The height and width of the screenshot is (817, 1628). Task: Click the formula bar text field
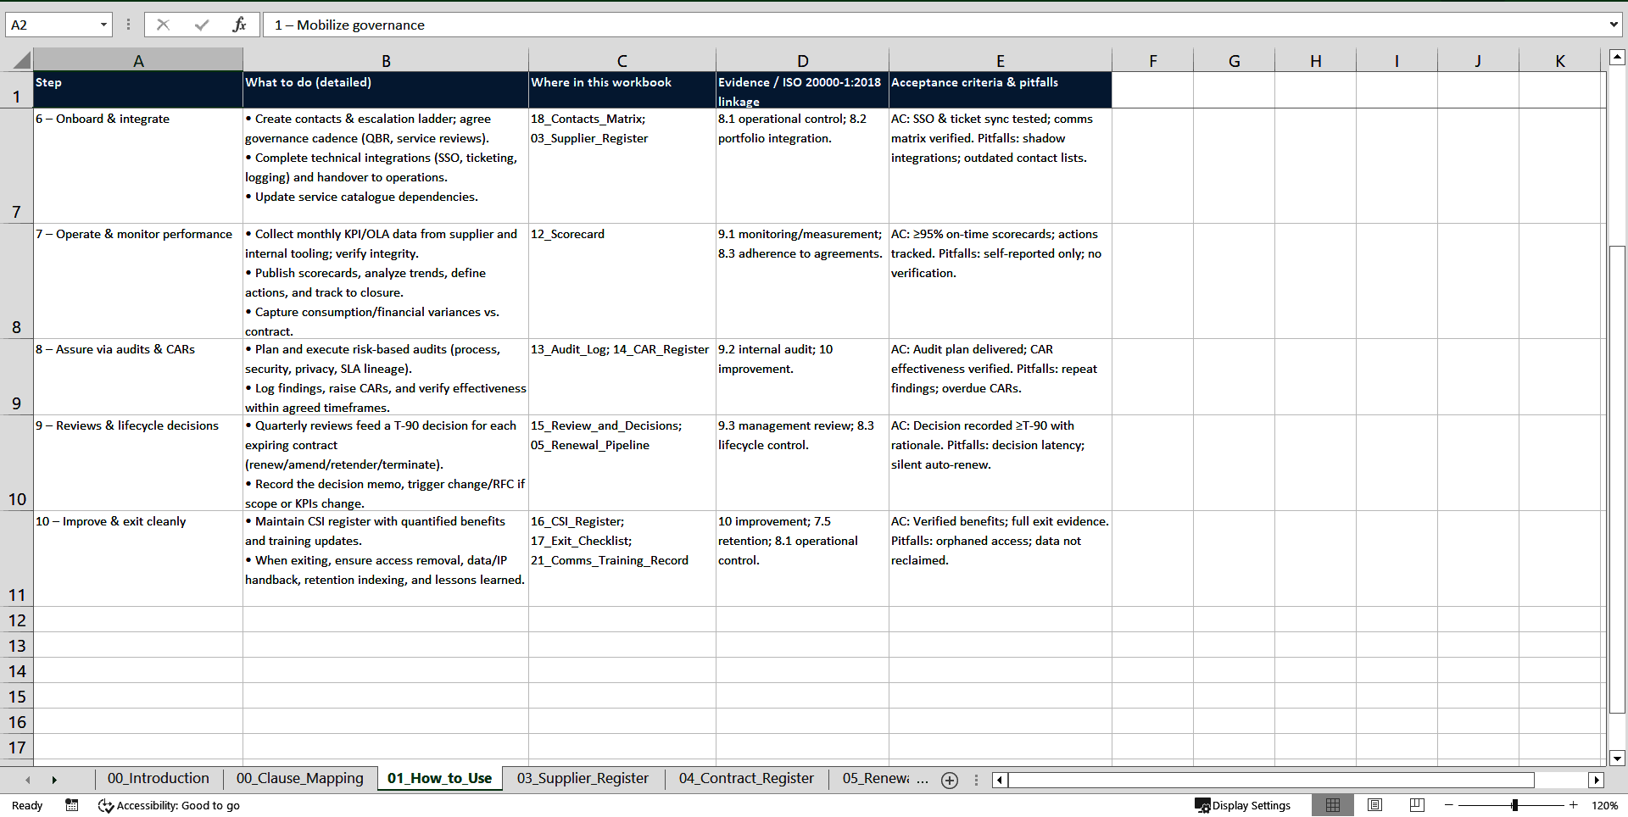(933, 25)
